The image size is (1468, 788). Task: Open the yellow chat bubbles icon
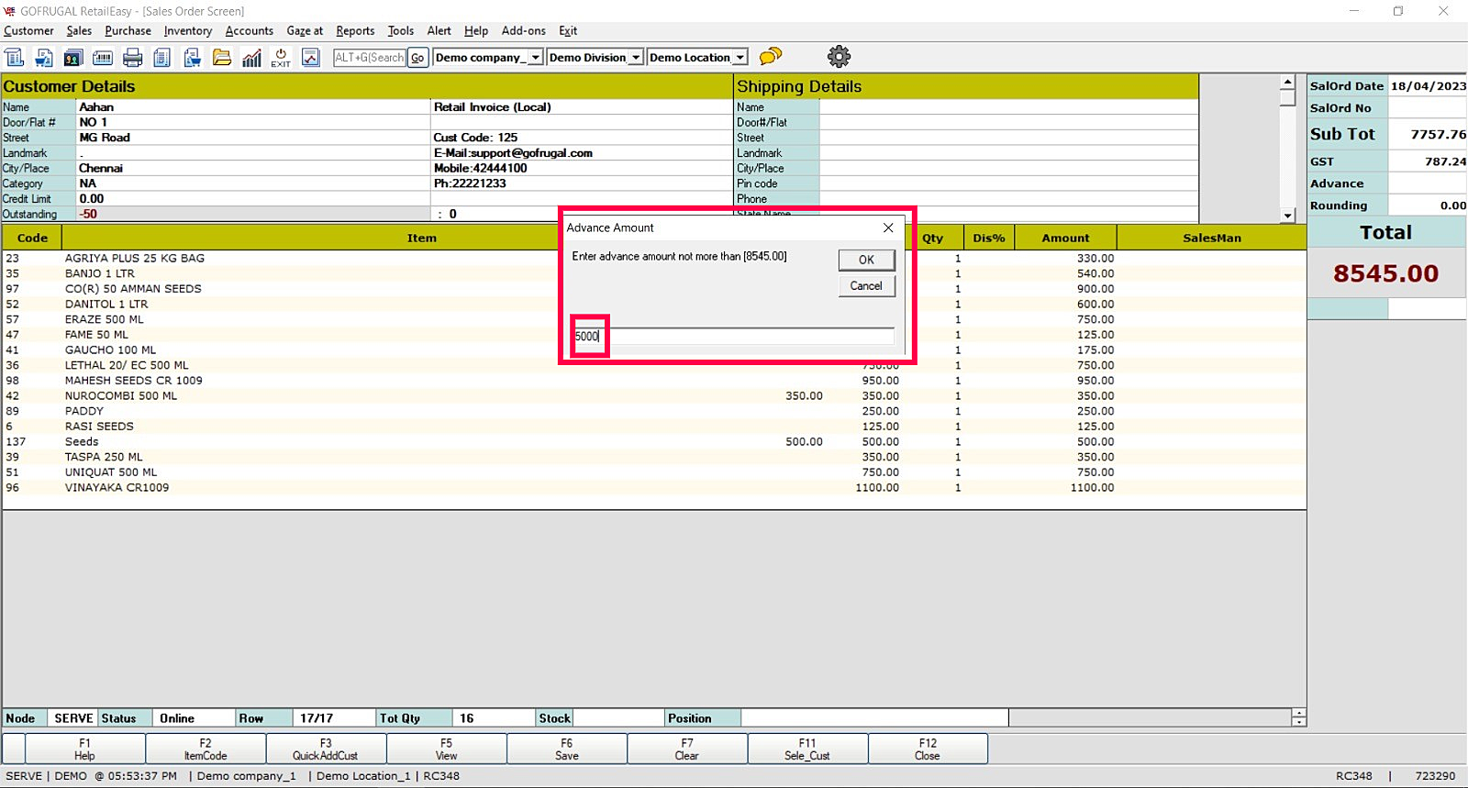(x=771, y=56)
